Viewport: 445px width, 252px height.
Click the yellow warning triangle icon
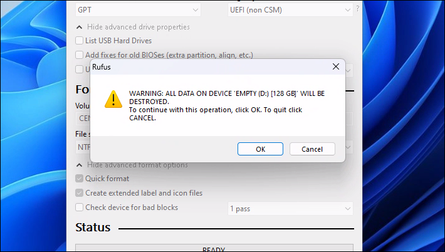coord(113,99)
